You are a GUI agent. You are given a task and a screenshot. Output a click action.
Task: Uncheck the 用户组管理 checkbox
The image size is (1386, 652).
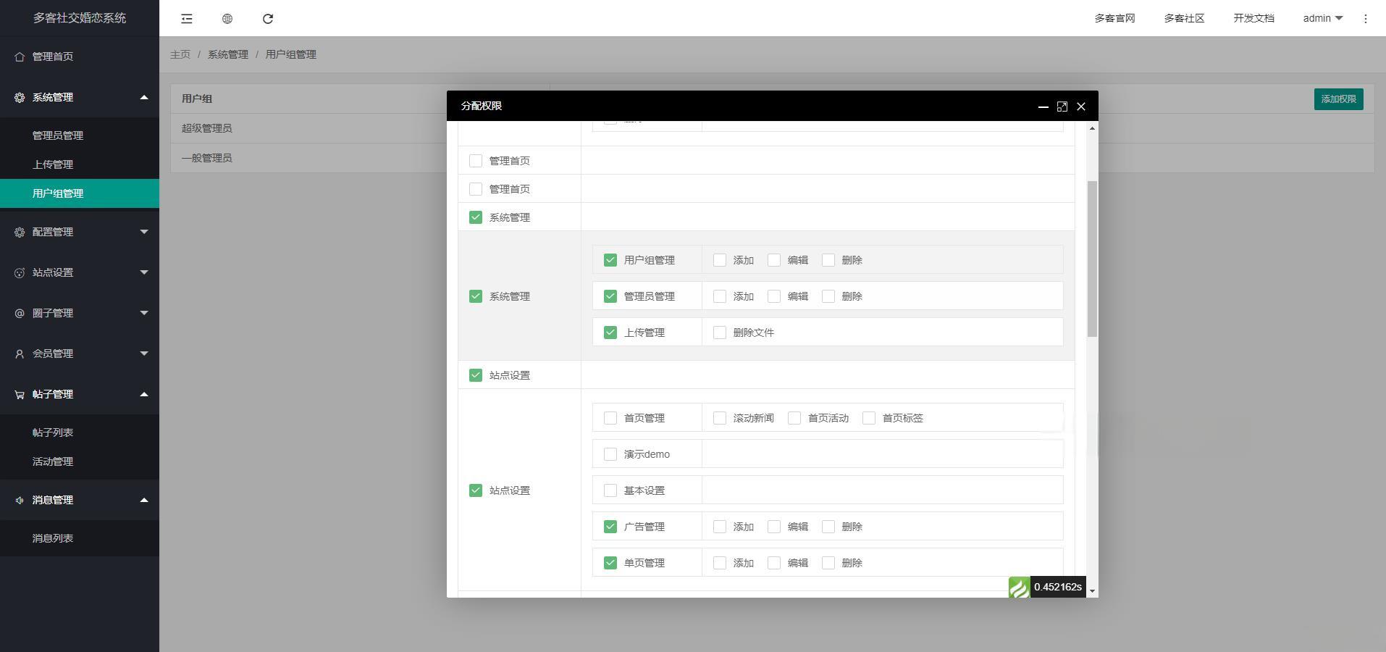pyautogui.click(x=610, y=260)
